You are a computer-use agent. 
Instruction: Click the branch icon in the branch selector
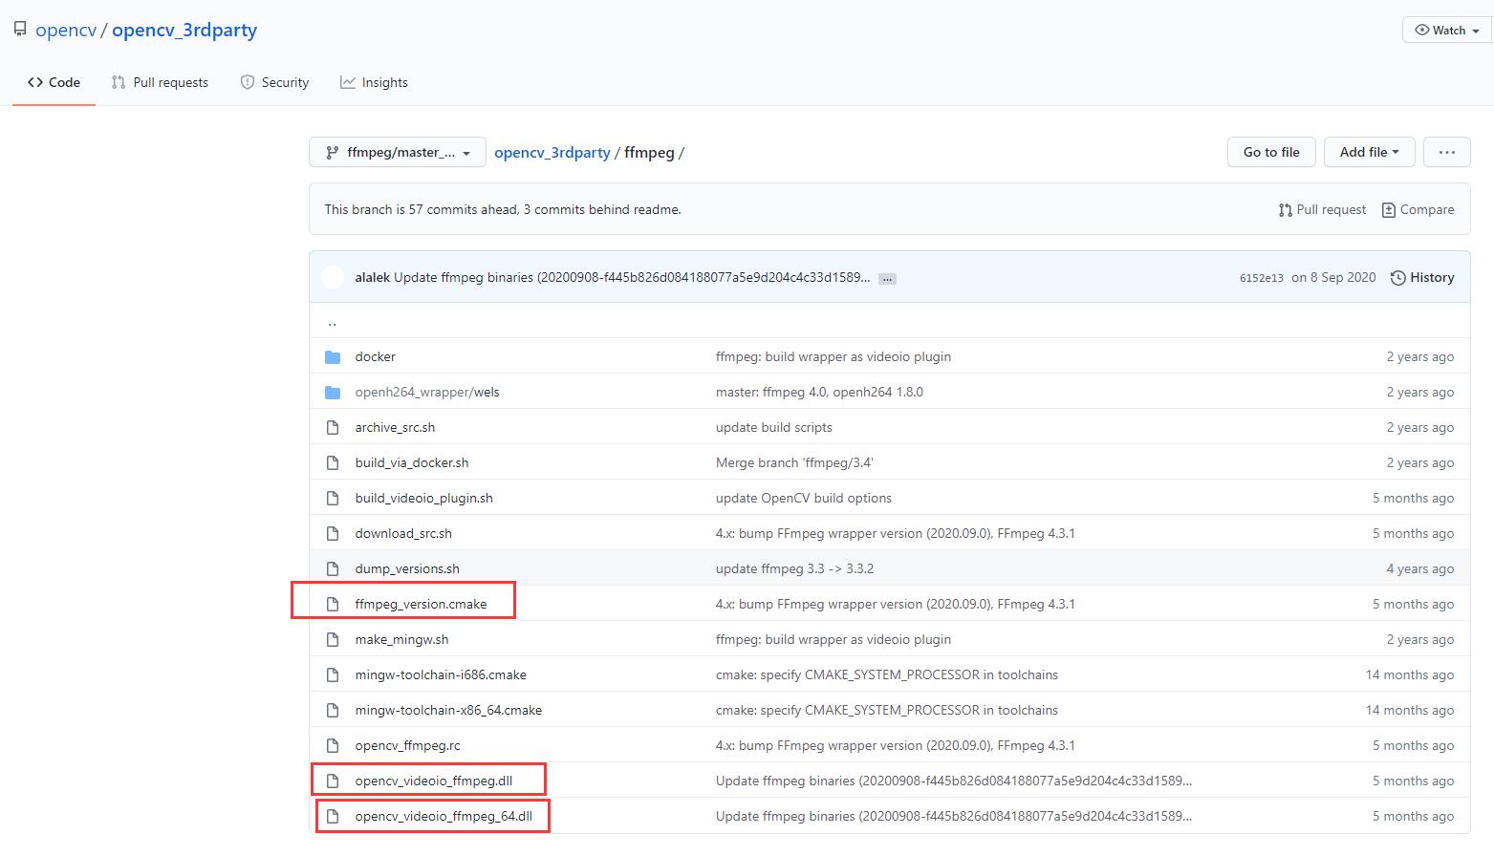332,152
